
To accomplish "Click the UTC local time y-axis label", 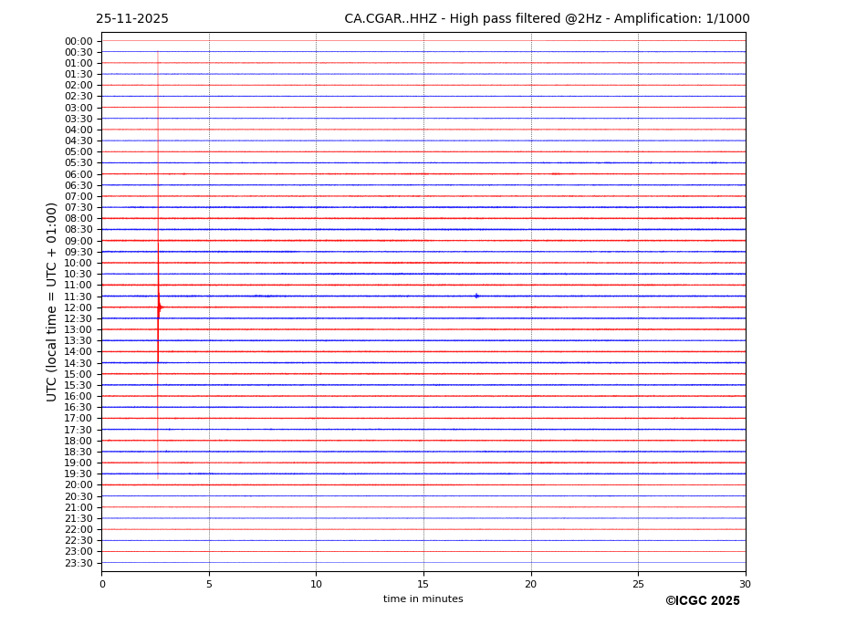I will click(53, 302).
